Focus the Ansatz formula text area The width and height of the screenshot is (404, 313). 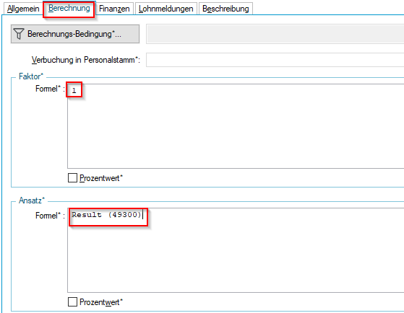point(236,250)
